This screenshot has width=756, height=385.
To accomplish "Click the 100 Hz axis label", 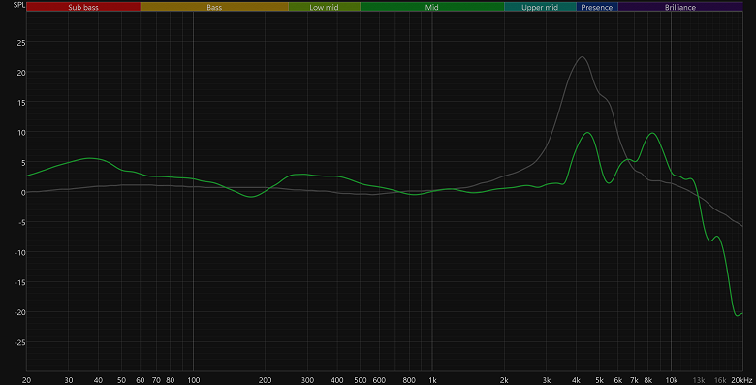I will click(x=193, y=380).
